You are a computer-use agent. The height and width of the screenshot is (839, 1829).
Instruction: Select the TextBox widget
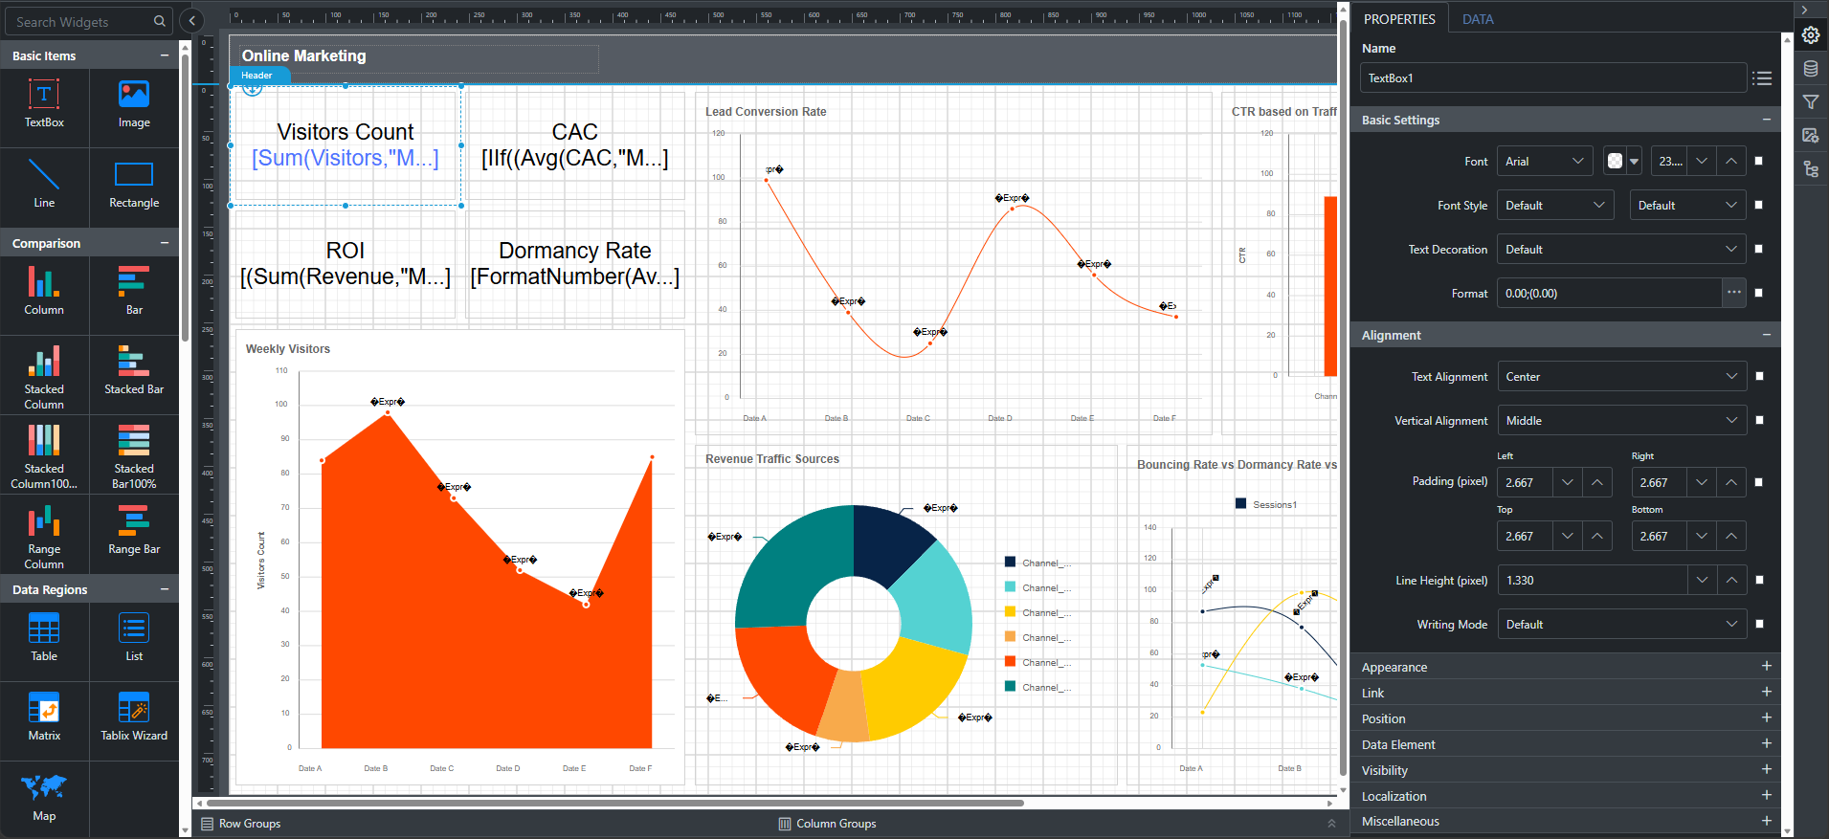pyautogui.click(x=44, y=105)
